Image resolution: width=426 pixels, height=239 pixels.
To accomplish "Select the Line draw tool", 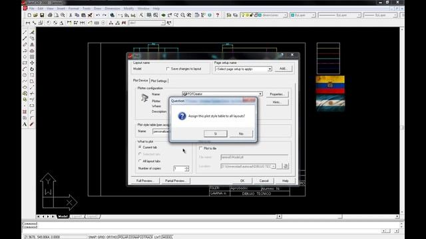I will (25, 33).
